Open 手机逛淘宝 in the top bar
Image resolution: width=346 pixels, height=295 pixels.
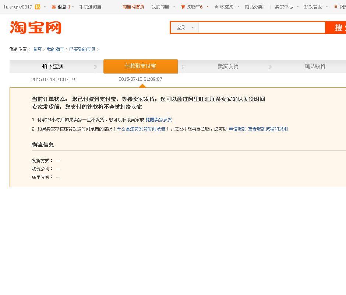(x=90, y=7)
